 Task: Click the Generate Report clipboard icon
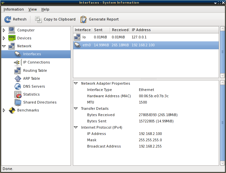[83, 20]
